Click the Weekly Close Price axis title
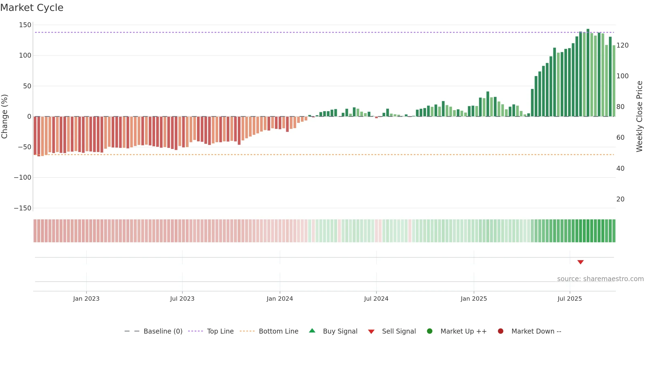This screenshot has width=653, height=367. pyautogui.click(x=639, y=116)
